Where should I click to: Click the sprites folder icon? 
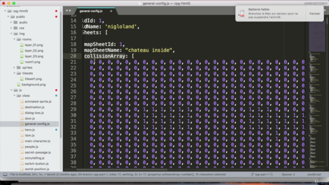[19, 67]
